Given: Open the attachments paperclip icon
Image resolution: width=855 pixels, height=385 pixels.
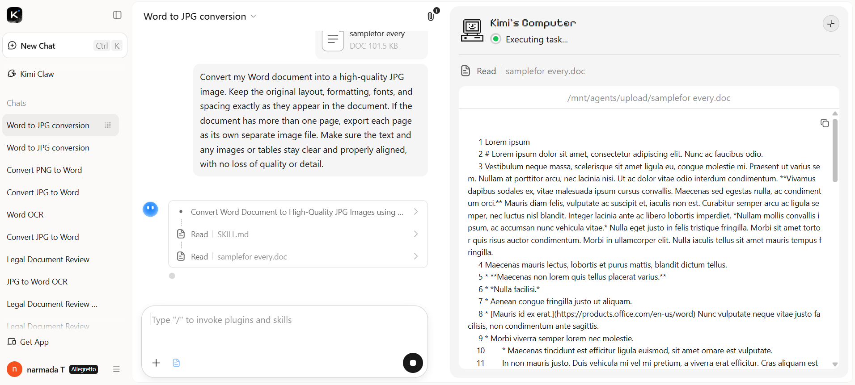Looking at the screenshot, I should (431, 16).
